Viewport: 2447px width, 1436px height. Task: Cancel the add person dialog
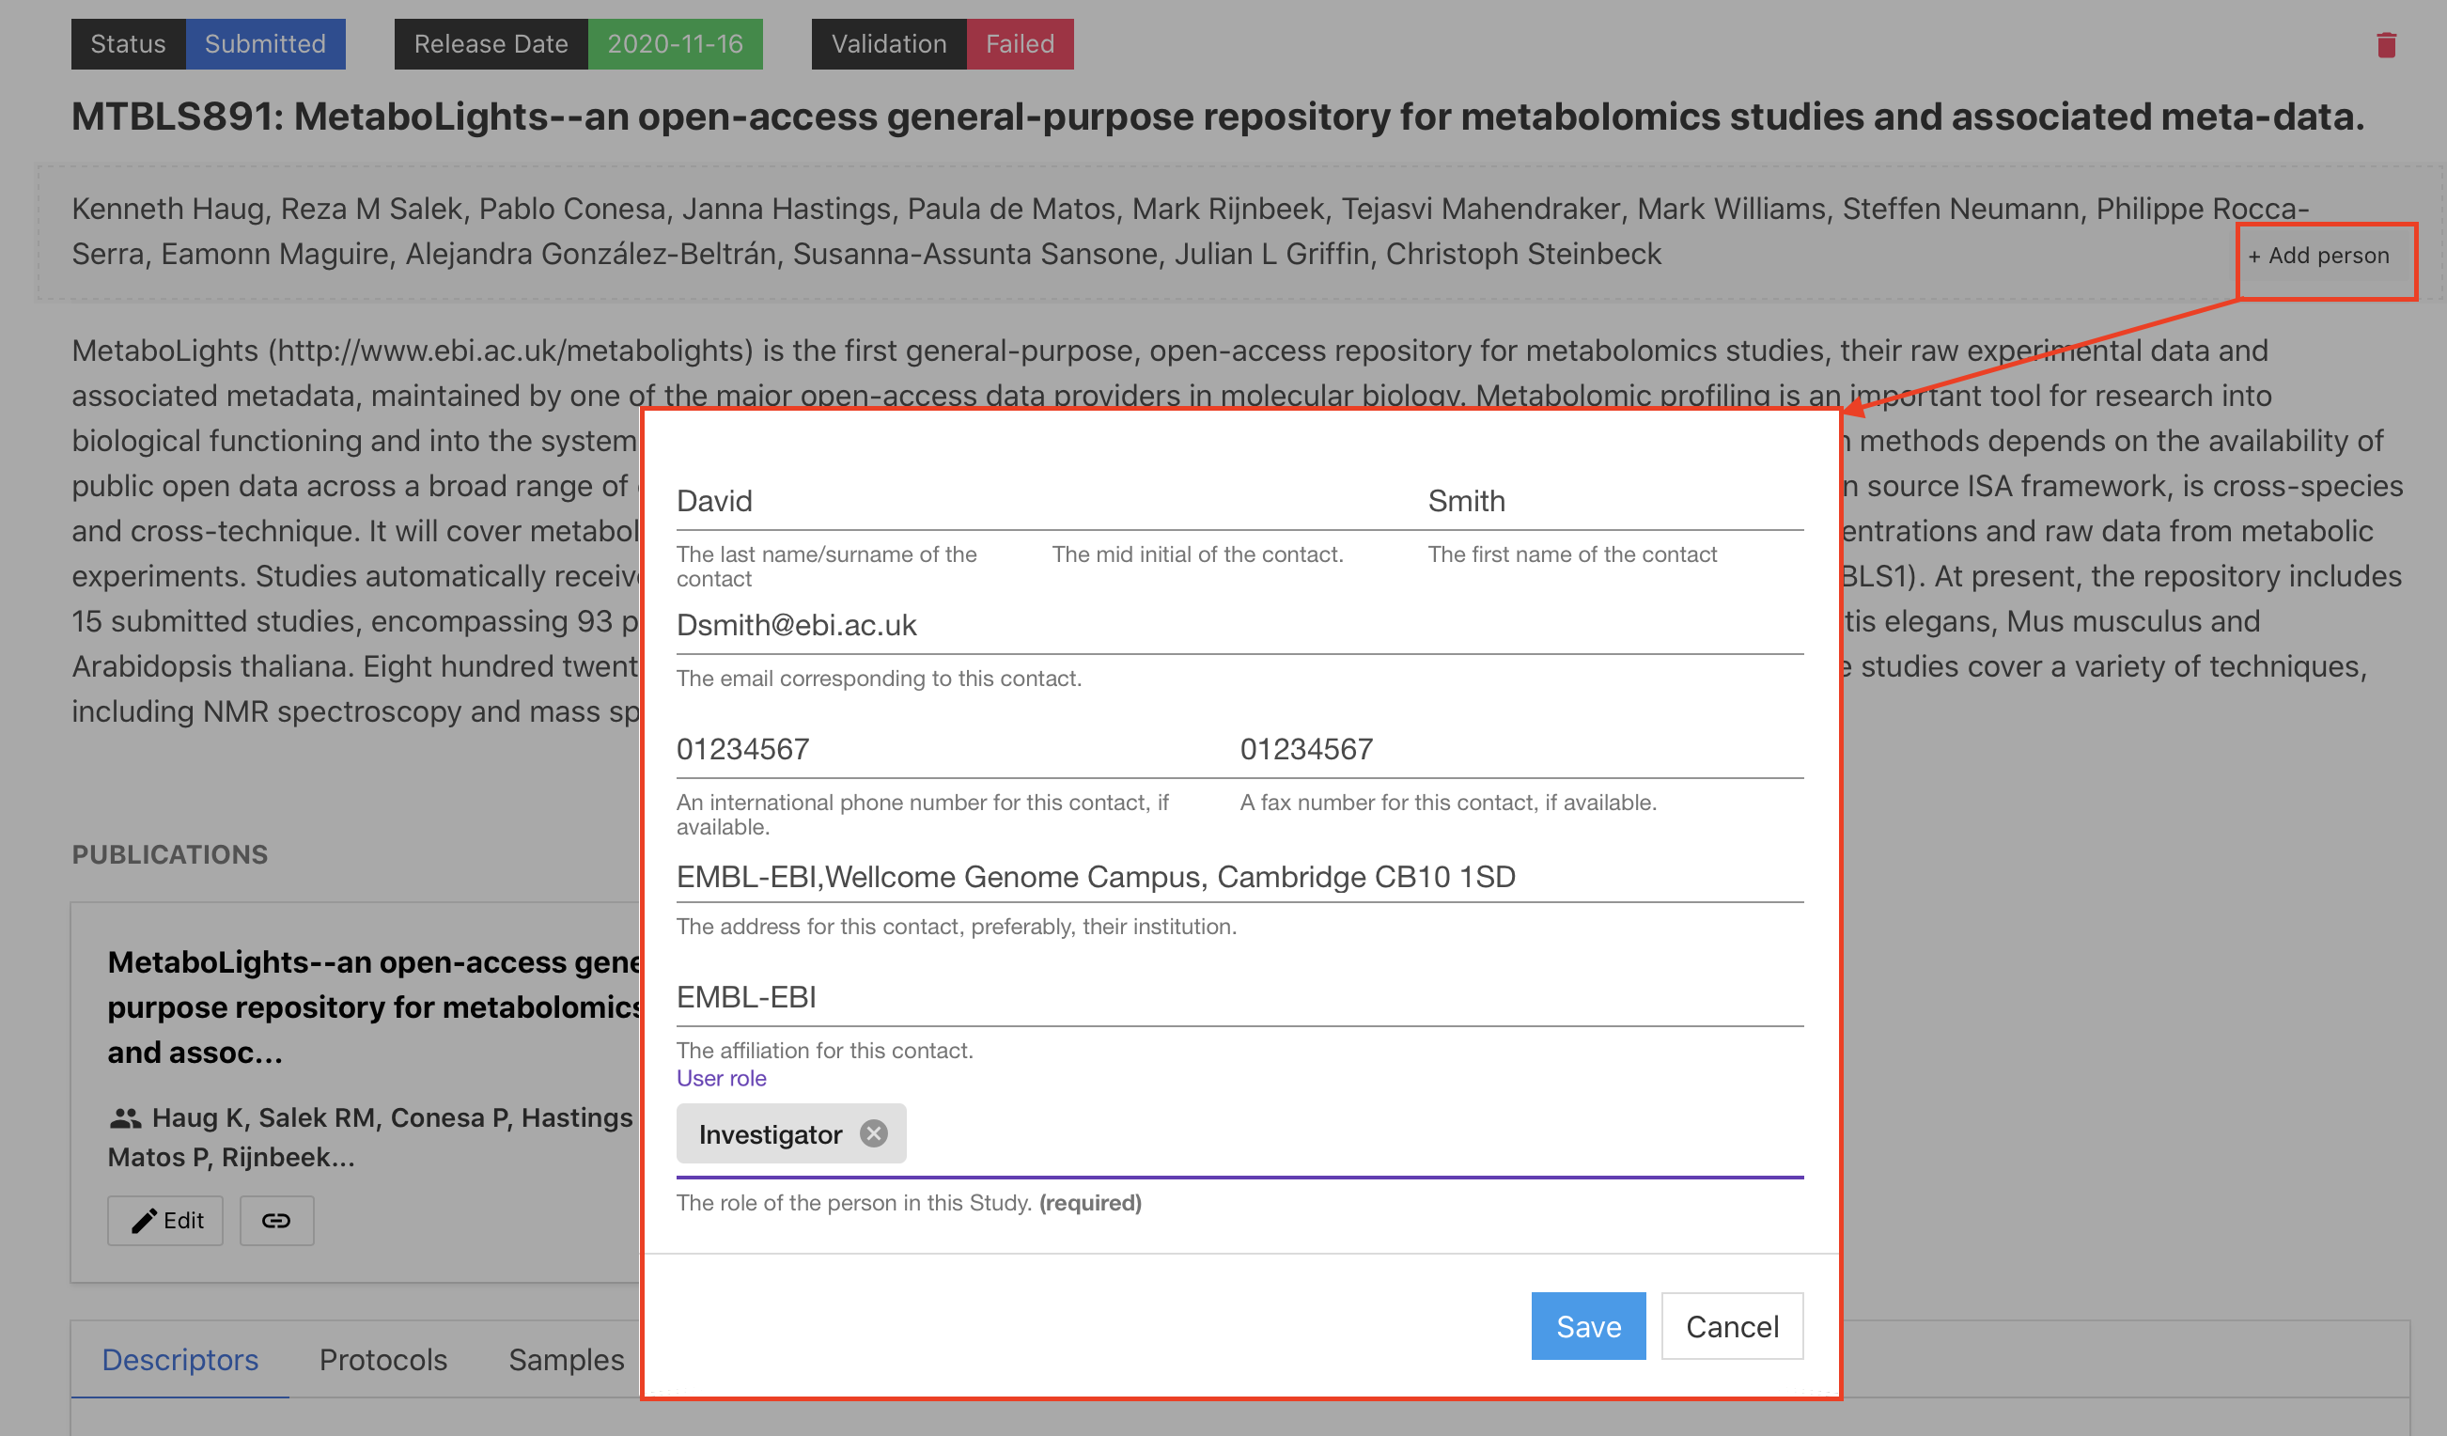(x=1731, y=1325)
